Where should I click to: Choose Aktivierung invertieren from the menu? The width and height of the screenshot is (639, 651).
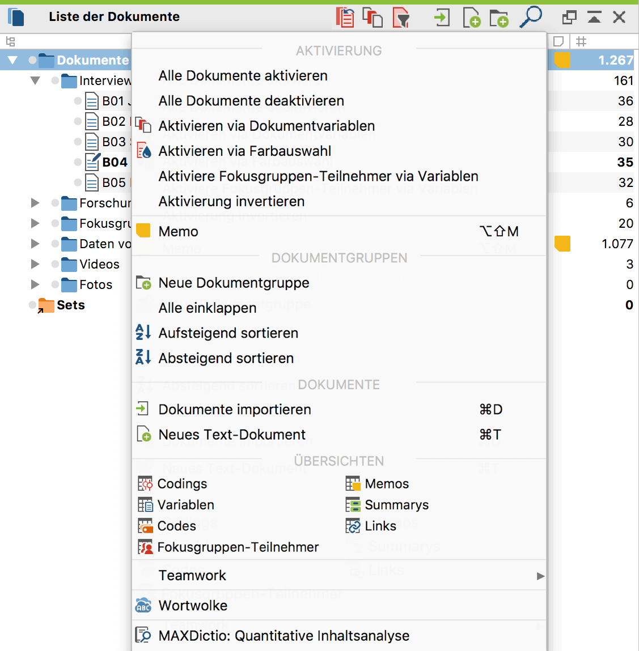click(231, 202)
